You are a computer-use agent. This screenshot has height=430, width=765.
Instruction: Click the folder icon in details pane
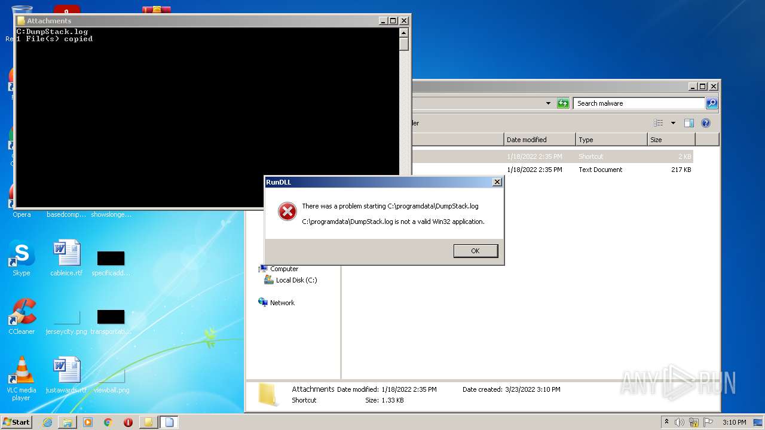coord(267,395)
